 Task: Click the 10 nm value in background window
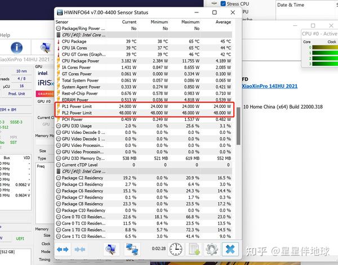21,71
